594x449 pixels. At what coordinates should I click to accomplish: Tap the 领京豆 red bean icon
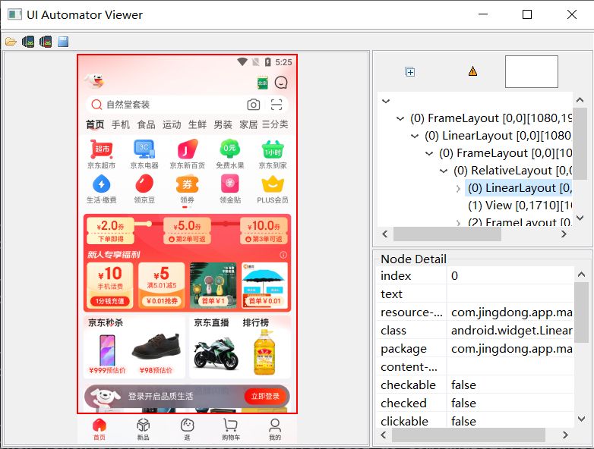(144, 189)
